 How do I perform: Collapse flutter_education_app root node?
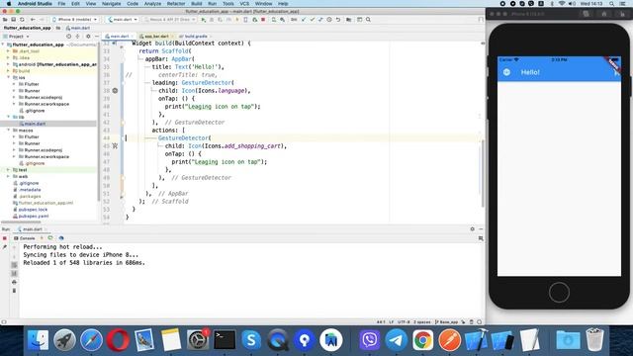[x=3, y=44]
